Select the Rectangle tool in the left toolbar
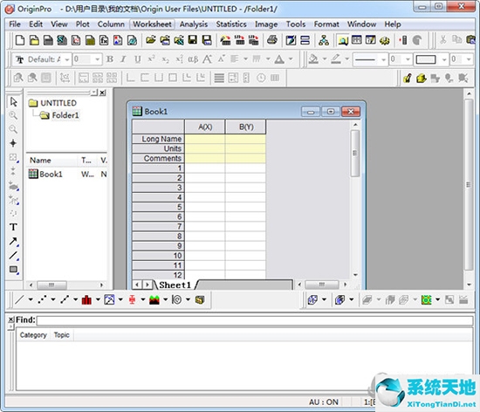 click(x=13, y=270)
